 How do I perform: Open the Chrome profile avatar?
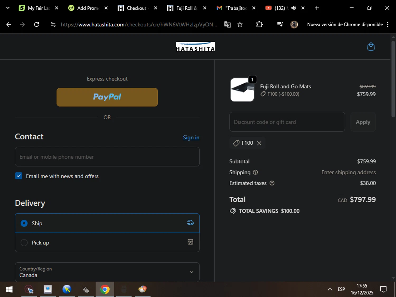pyautogui.click(x=294, y=25)
